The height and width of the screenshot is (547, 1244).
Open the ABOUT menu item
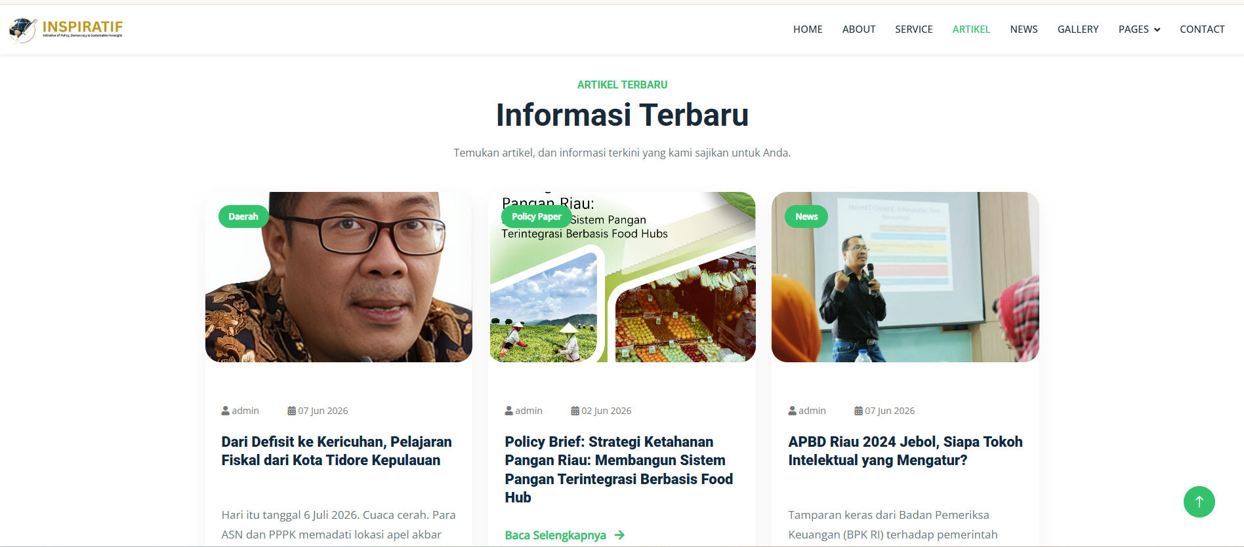tap(859, 29)
